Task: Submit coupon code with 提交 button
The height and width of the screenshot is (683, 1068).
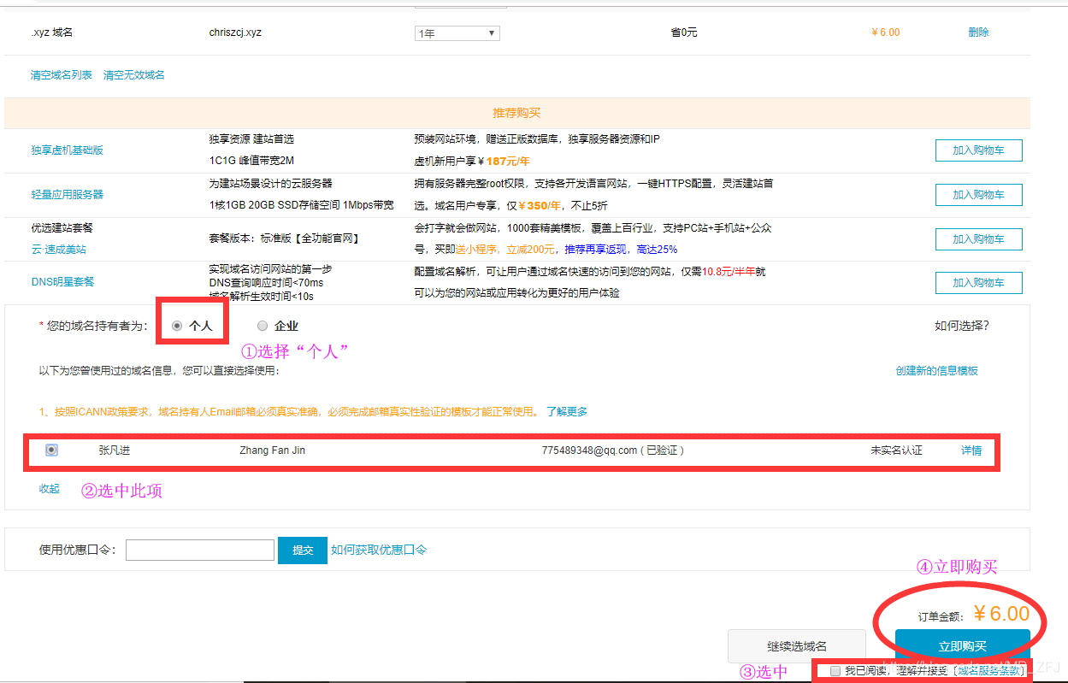Action: 302,550
